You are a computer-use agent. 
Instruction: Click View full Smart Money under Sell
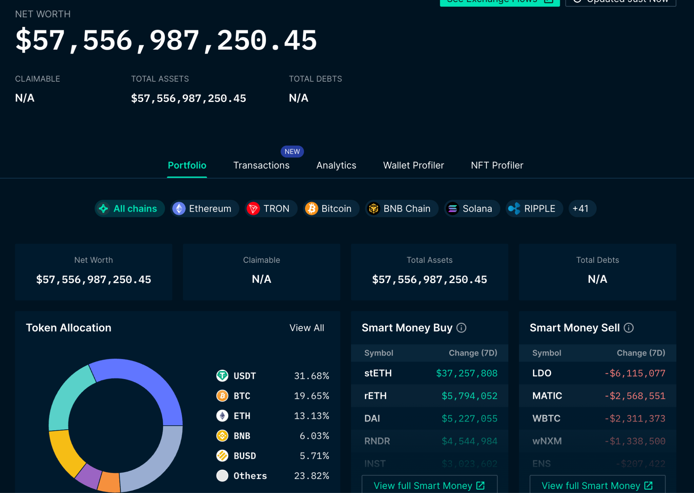[x=597, y=485]
